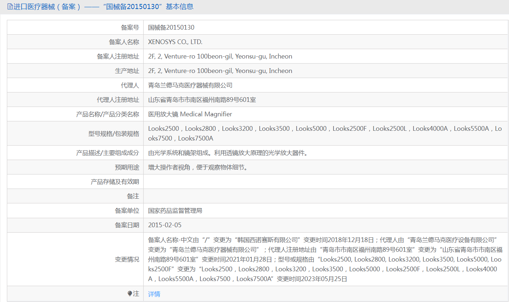The width and height of the screenshot is (509, 302).
Task: Click the page title 进口医疗器械（备案）基本信息
Action: point(103,7)
